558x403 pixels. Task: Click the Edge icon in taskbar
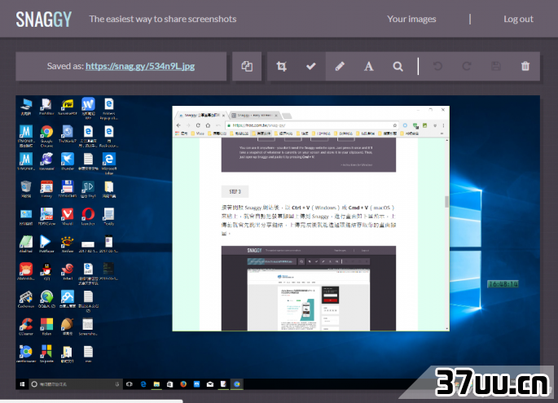coord(143,384)
